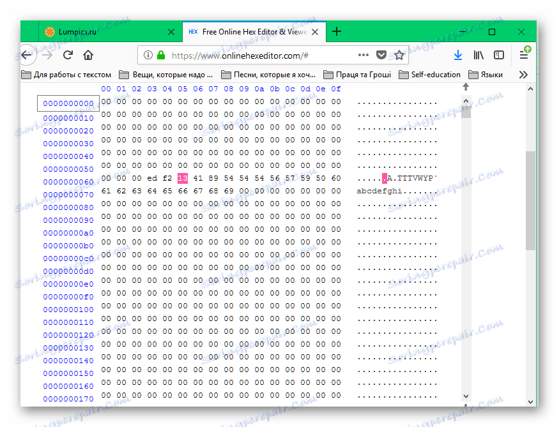Open a new browser tab

pyautogui.click(x=337, y=32)
